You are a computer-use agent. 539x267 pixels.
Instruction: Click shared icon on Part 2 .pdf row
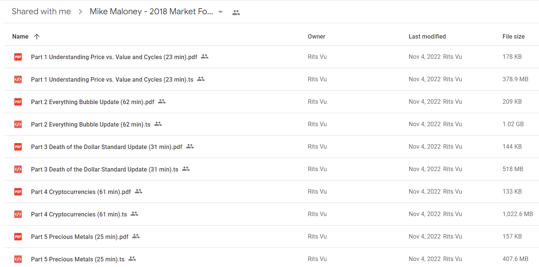162,101
